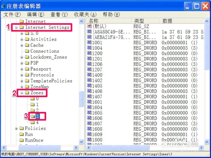
Task: Select the 1407 value name
Action: coord(97,96)
